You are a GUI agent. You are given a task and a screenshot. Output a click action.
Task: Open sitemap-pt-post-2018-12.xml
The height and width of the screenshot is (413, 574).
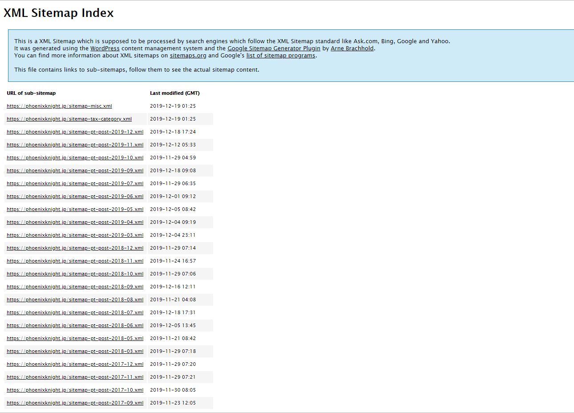[x=75, y=248]
